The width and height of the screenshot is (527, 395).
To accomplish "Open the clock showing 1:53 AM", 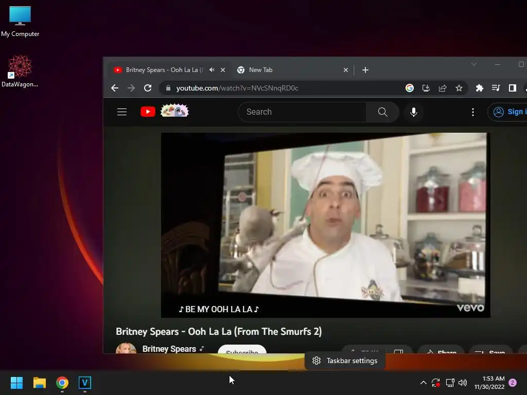I will [x=489, y=383].
